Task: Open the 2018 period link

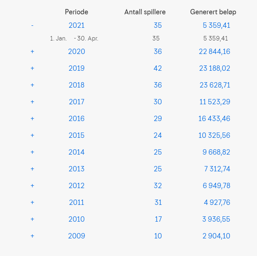Action: (x=77, y=85)
